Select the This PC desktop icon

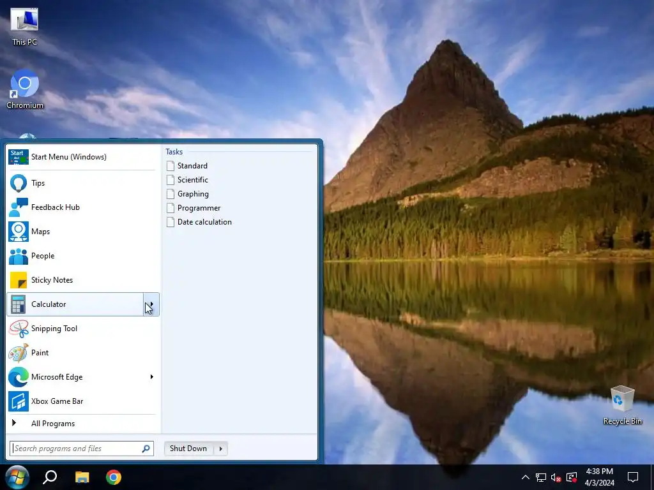[24, 26]
